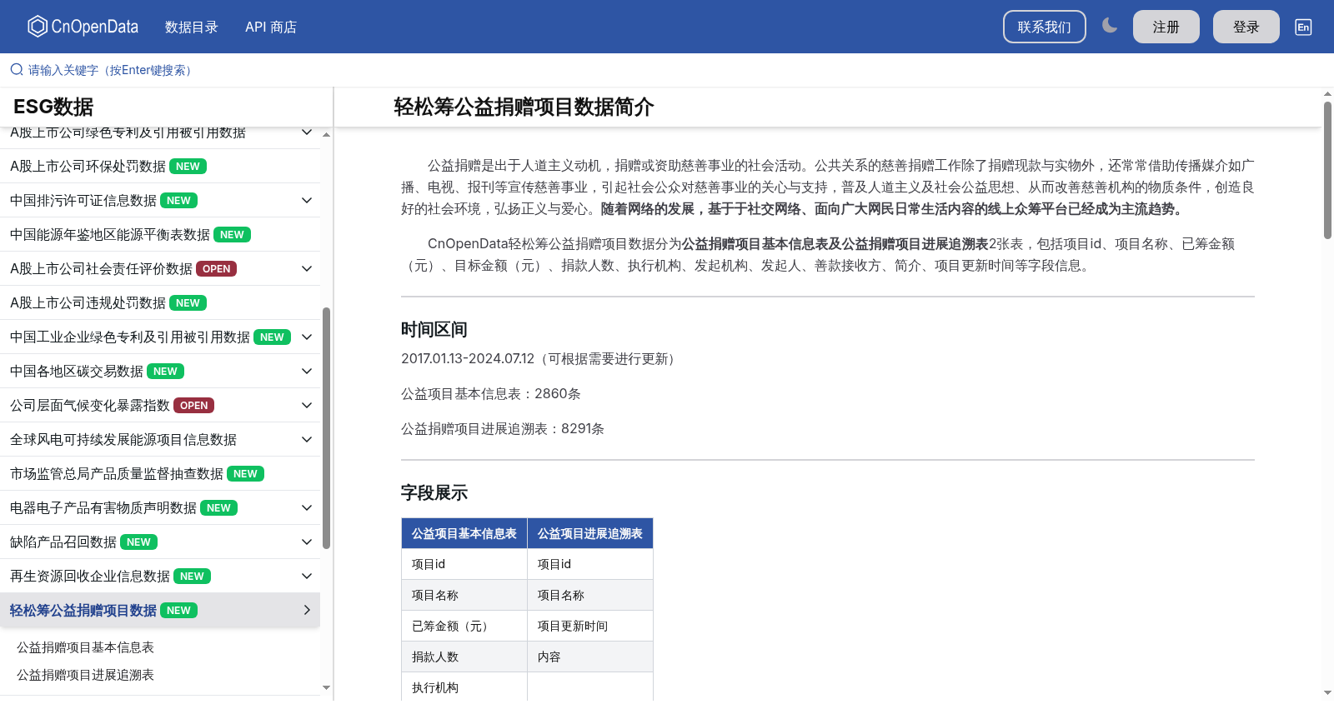
Task: Toggle dark mode moon icon
Action: coord(1109,26)
